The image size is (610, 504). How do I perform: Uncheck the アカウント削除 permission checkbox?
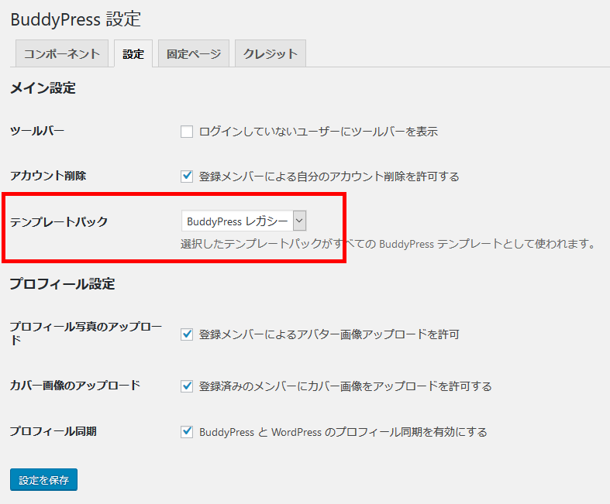coord(187,177)
